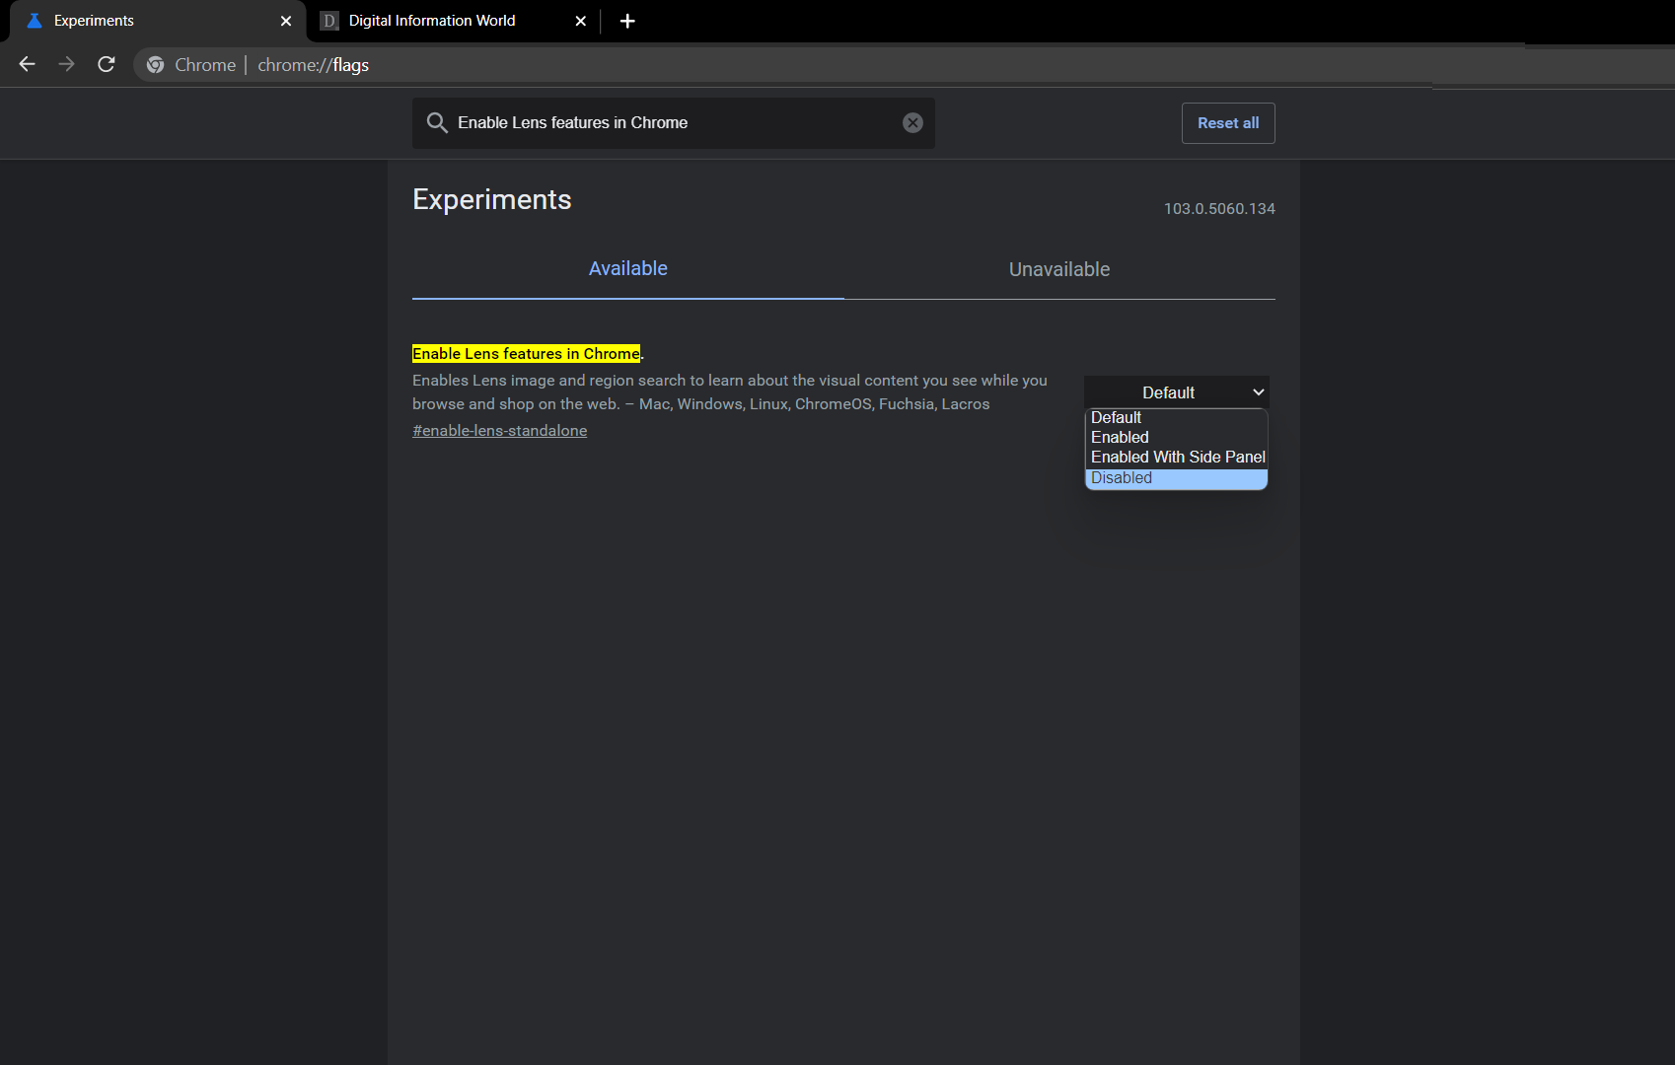Go back using the browser back arrow
The width and height of the screenshot is (1675, 1065).
[27, 64]
